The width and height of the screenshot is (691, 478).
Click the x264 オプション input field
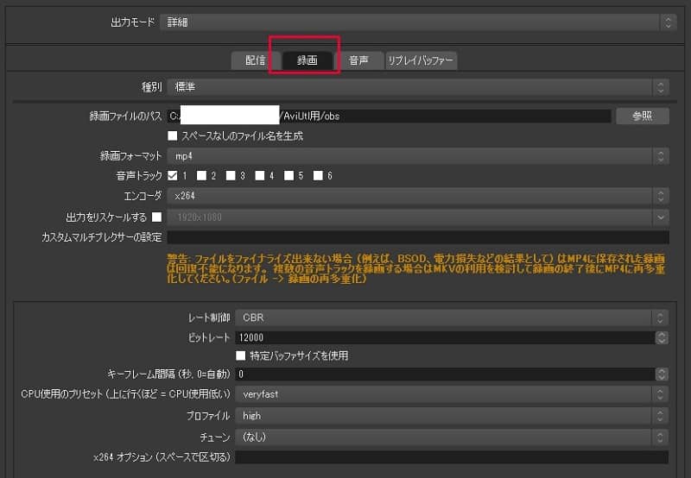click(x=452, y=457)
